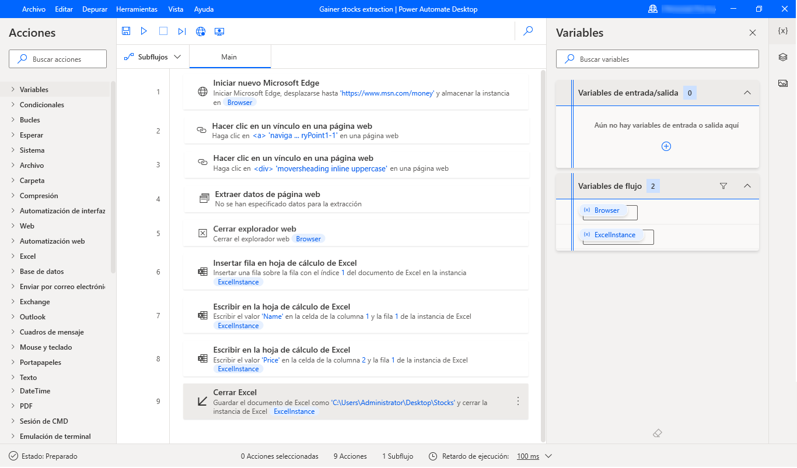Click the ExcelInstance chip in Cerrar Excel
797x468 pixels.
point(294,411)
